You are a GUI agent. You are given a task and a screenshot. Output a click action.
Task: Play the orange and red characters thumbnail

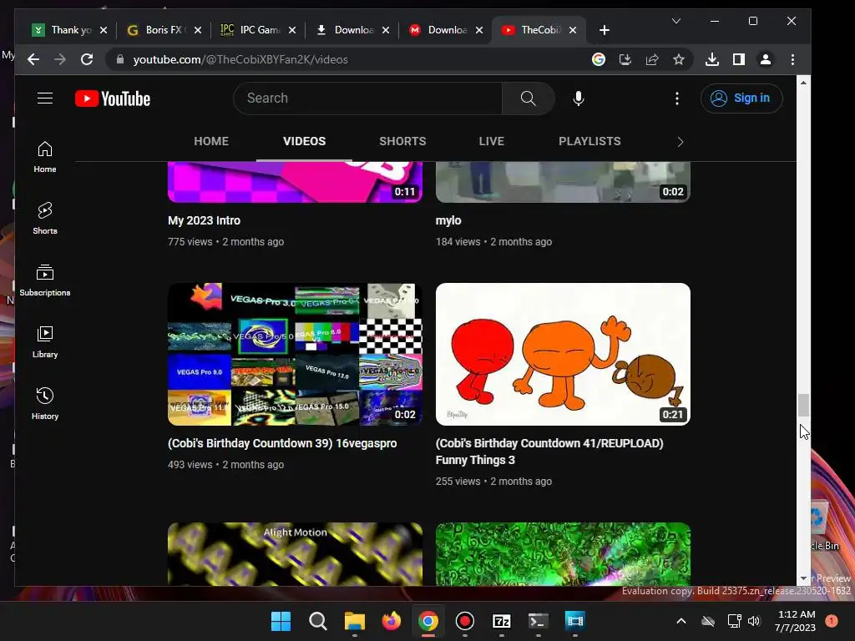(563, 354)
